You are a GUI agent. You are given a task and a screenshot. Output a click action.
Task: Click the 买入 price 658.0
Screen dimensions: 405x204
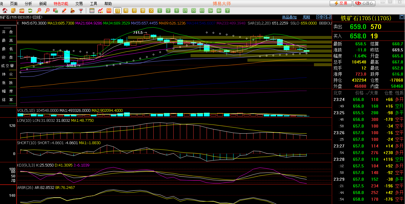pos(358,36)
